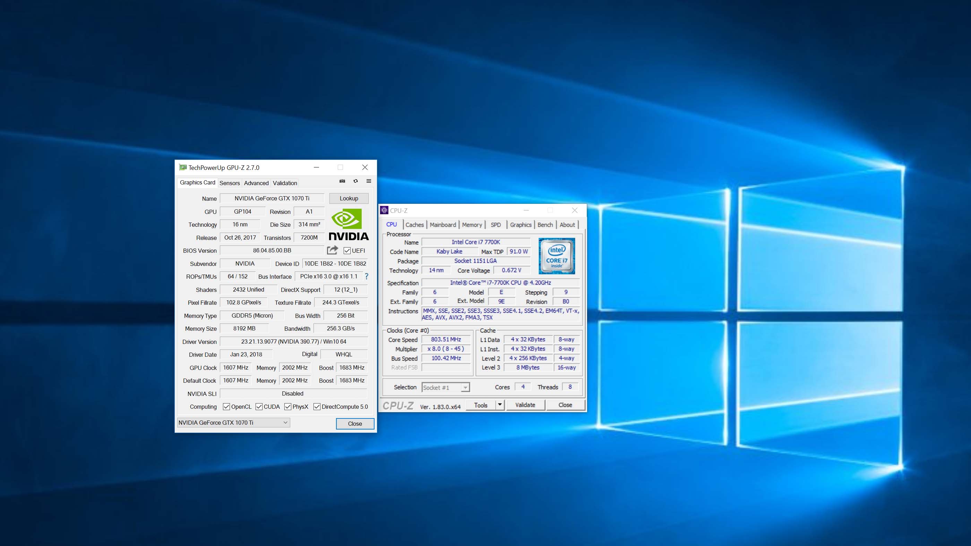Expand the Tools dropdown arrow in CPU-Z
The height and width of the screenshot is (546, 971).
(x=500, y=405)
